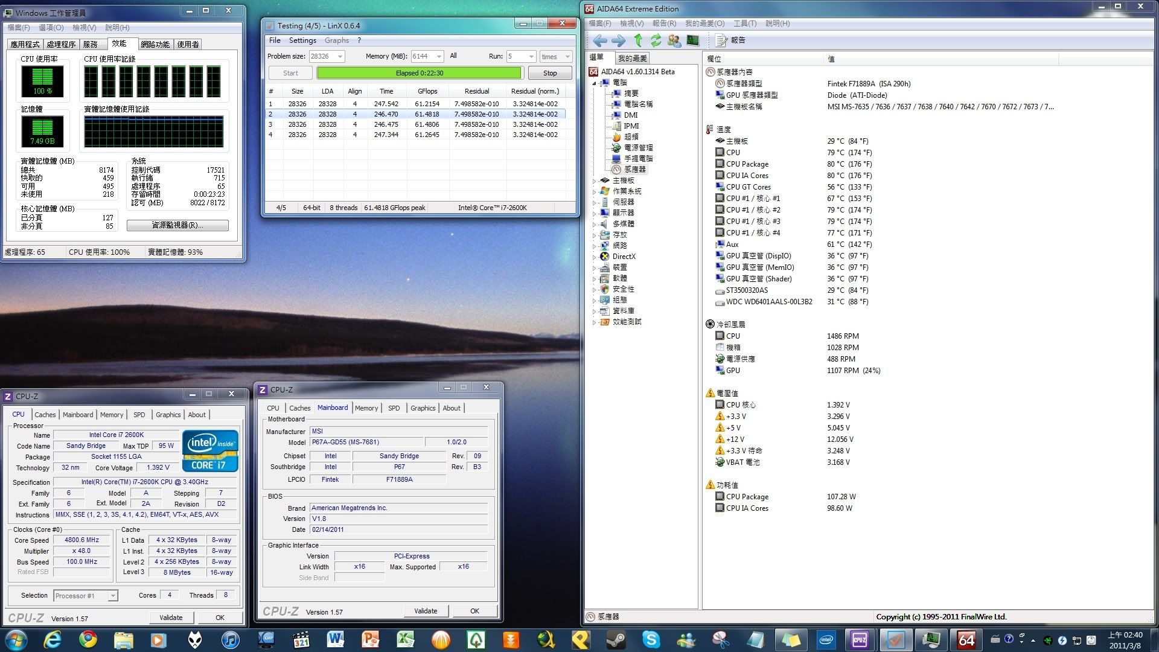Open Windows Start menu orb

coord(16,640)
